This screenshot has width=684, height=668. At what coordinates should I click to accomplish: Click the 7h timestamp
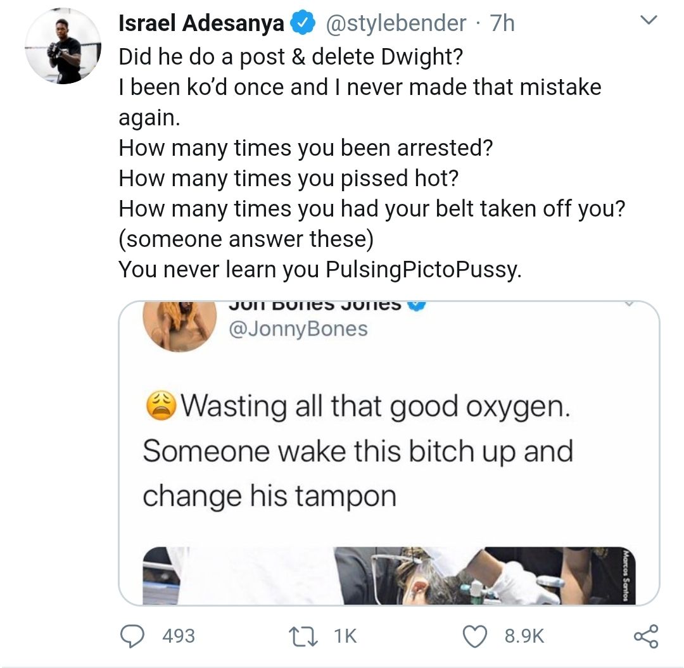click(500, 22)
